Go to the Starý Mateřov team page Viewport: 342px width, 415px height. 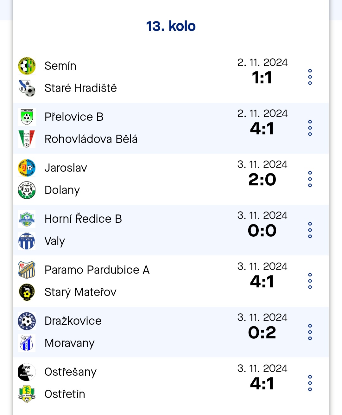[80, 292]
